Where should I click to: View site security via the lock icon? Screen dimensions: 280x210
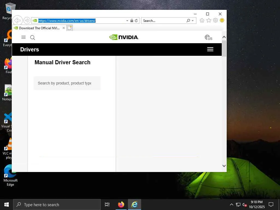coord(132,21)
